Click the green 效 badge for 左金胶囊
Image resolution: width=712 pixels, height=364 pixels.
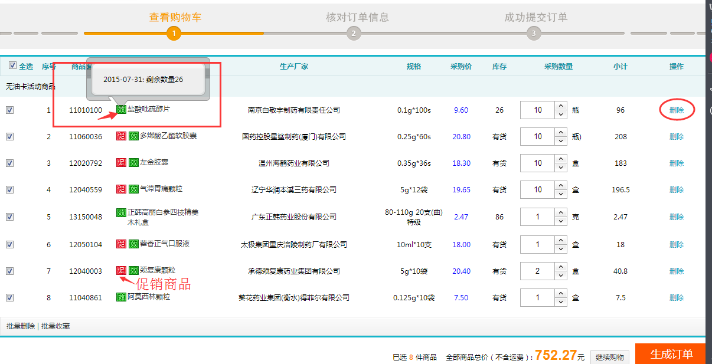(x=133, y=162)
